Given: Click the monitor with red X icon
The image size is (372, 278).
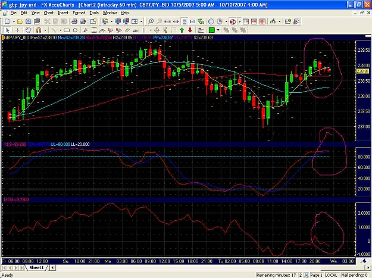Looking at the screenshot, I should 126,21.
